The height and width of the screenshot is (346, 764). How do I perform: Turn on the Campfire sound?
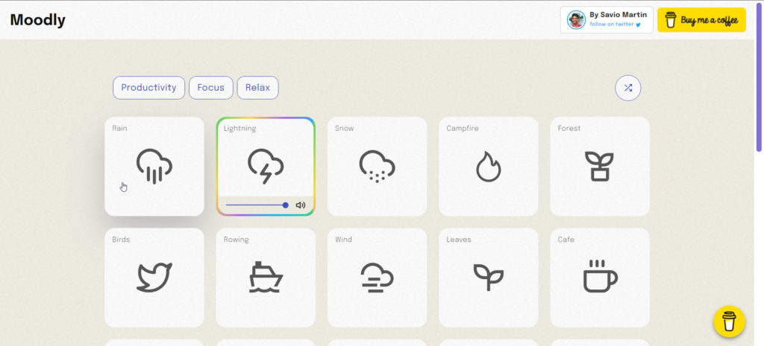point(488,166)
